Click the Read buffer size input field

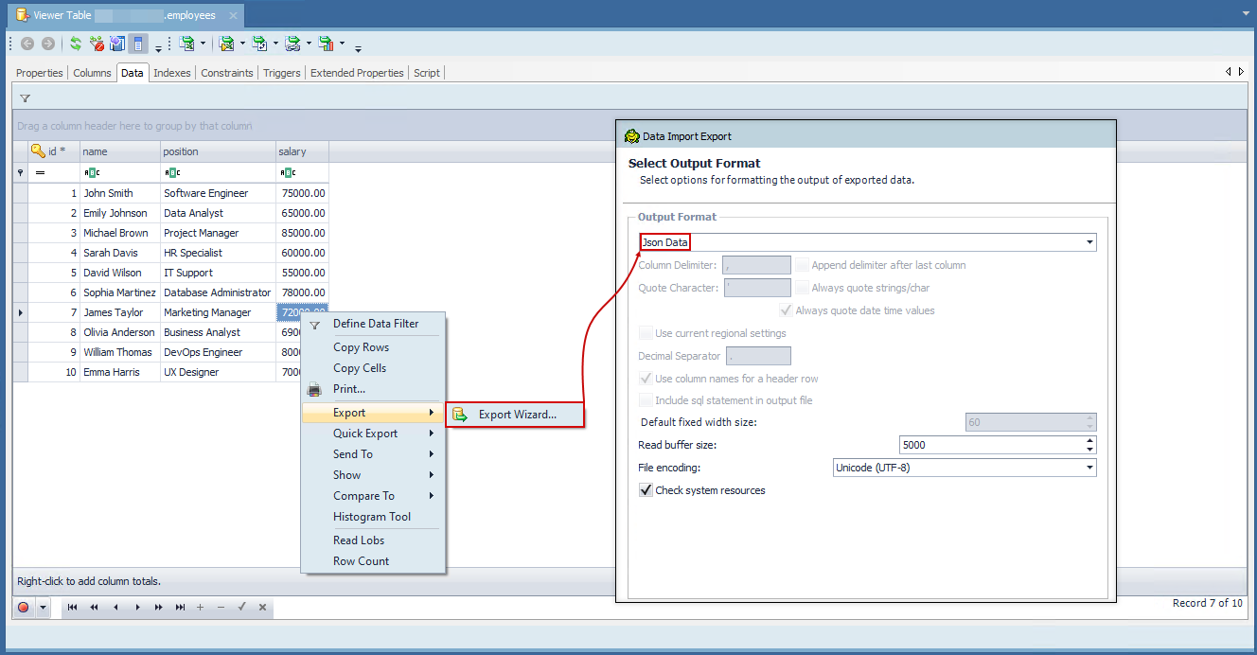(990, 445)
